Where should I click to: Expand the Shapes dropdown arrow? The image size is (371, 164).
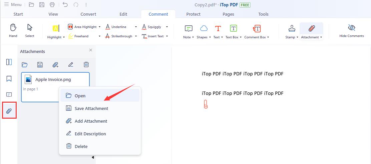click(x=210, y=37)
